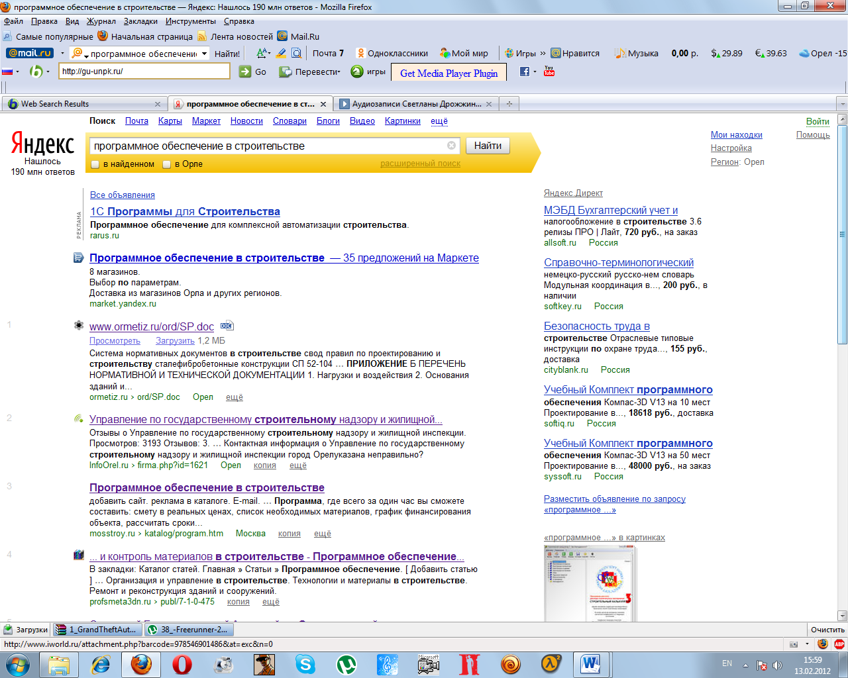Open Музыка from the toolbar

pos(636,53)
